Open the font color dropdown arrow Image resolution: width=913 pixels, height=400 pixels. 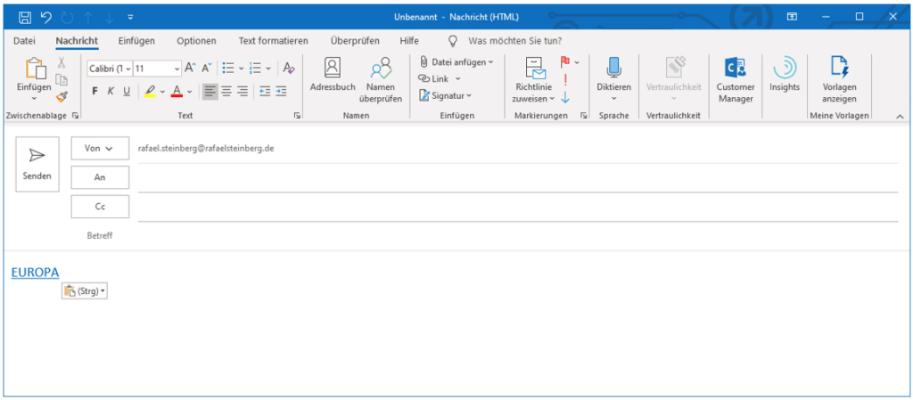point(189,92)
